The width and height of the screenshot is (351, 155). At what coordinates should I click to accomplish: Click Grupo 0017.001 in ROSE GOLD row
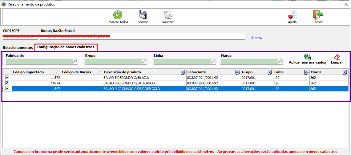pos(257,89)
